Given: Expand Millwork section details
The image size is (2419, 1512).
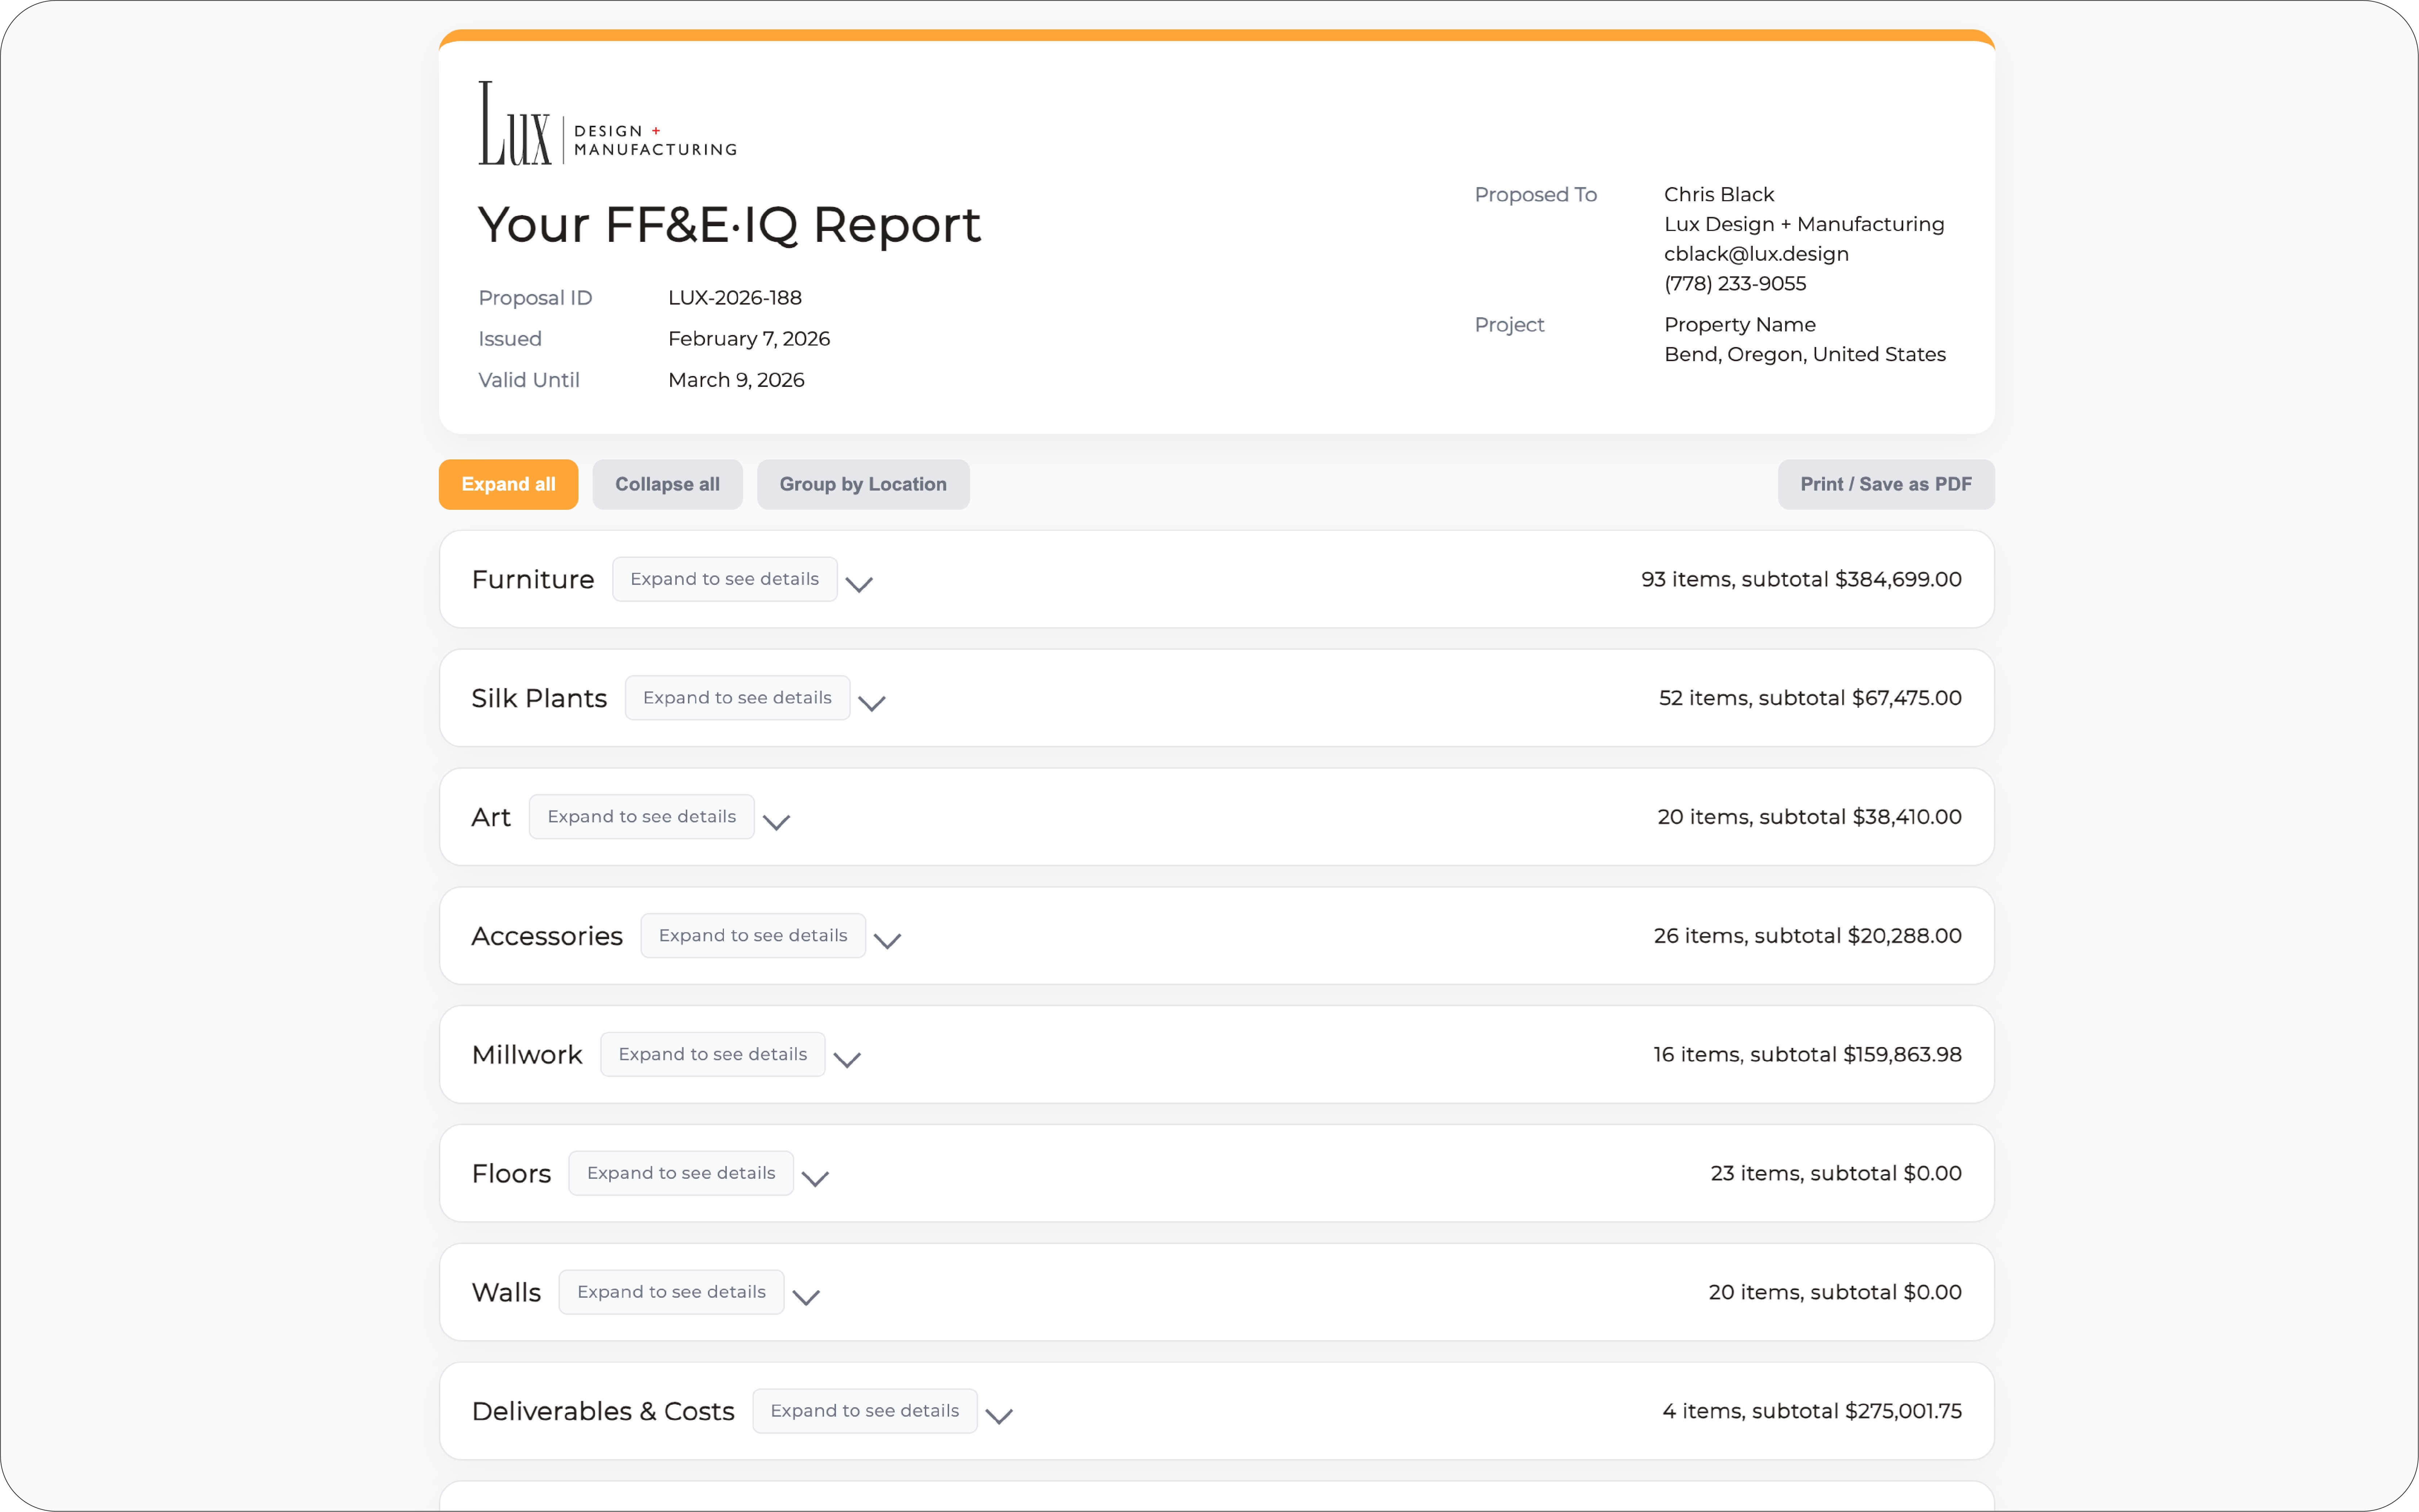Looking at the screenshot, I should coord(712,1054).
